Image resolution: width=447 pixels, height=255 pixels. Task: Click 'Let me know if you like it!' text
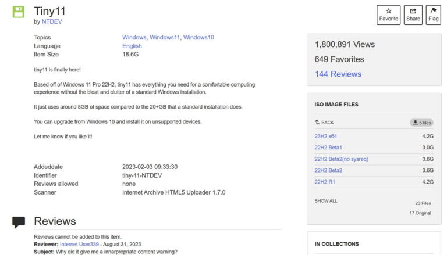(x=63, y=137)
